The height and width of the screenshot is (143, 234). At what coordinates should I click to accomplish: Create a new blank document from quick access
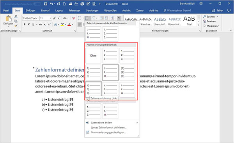[64, 4]
